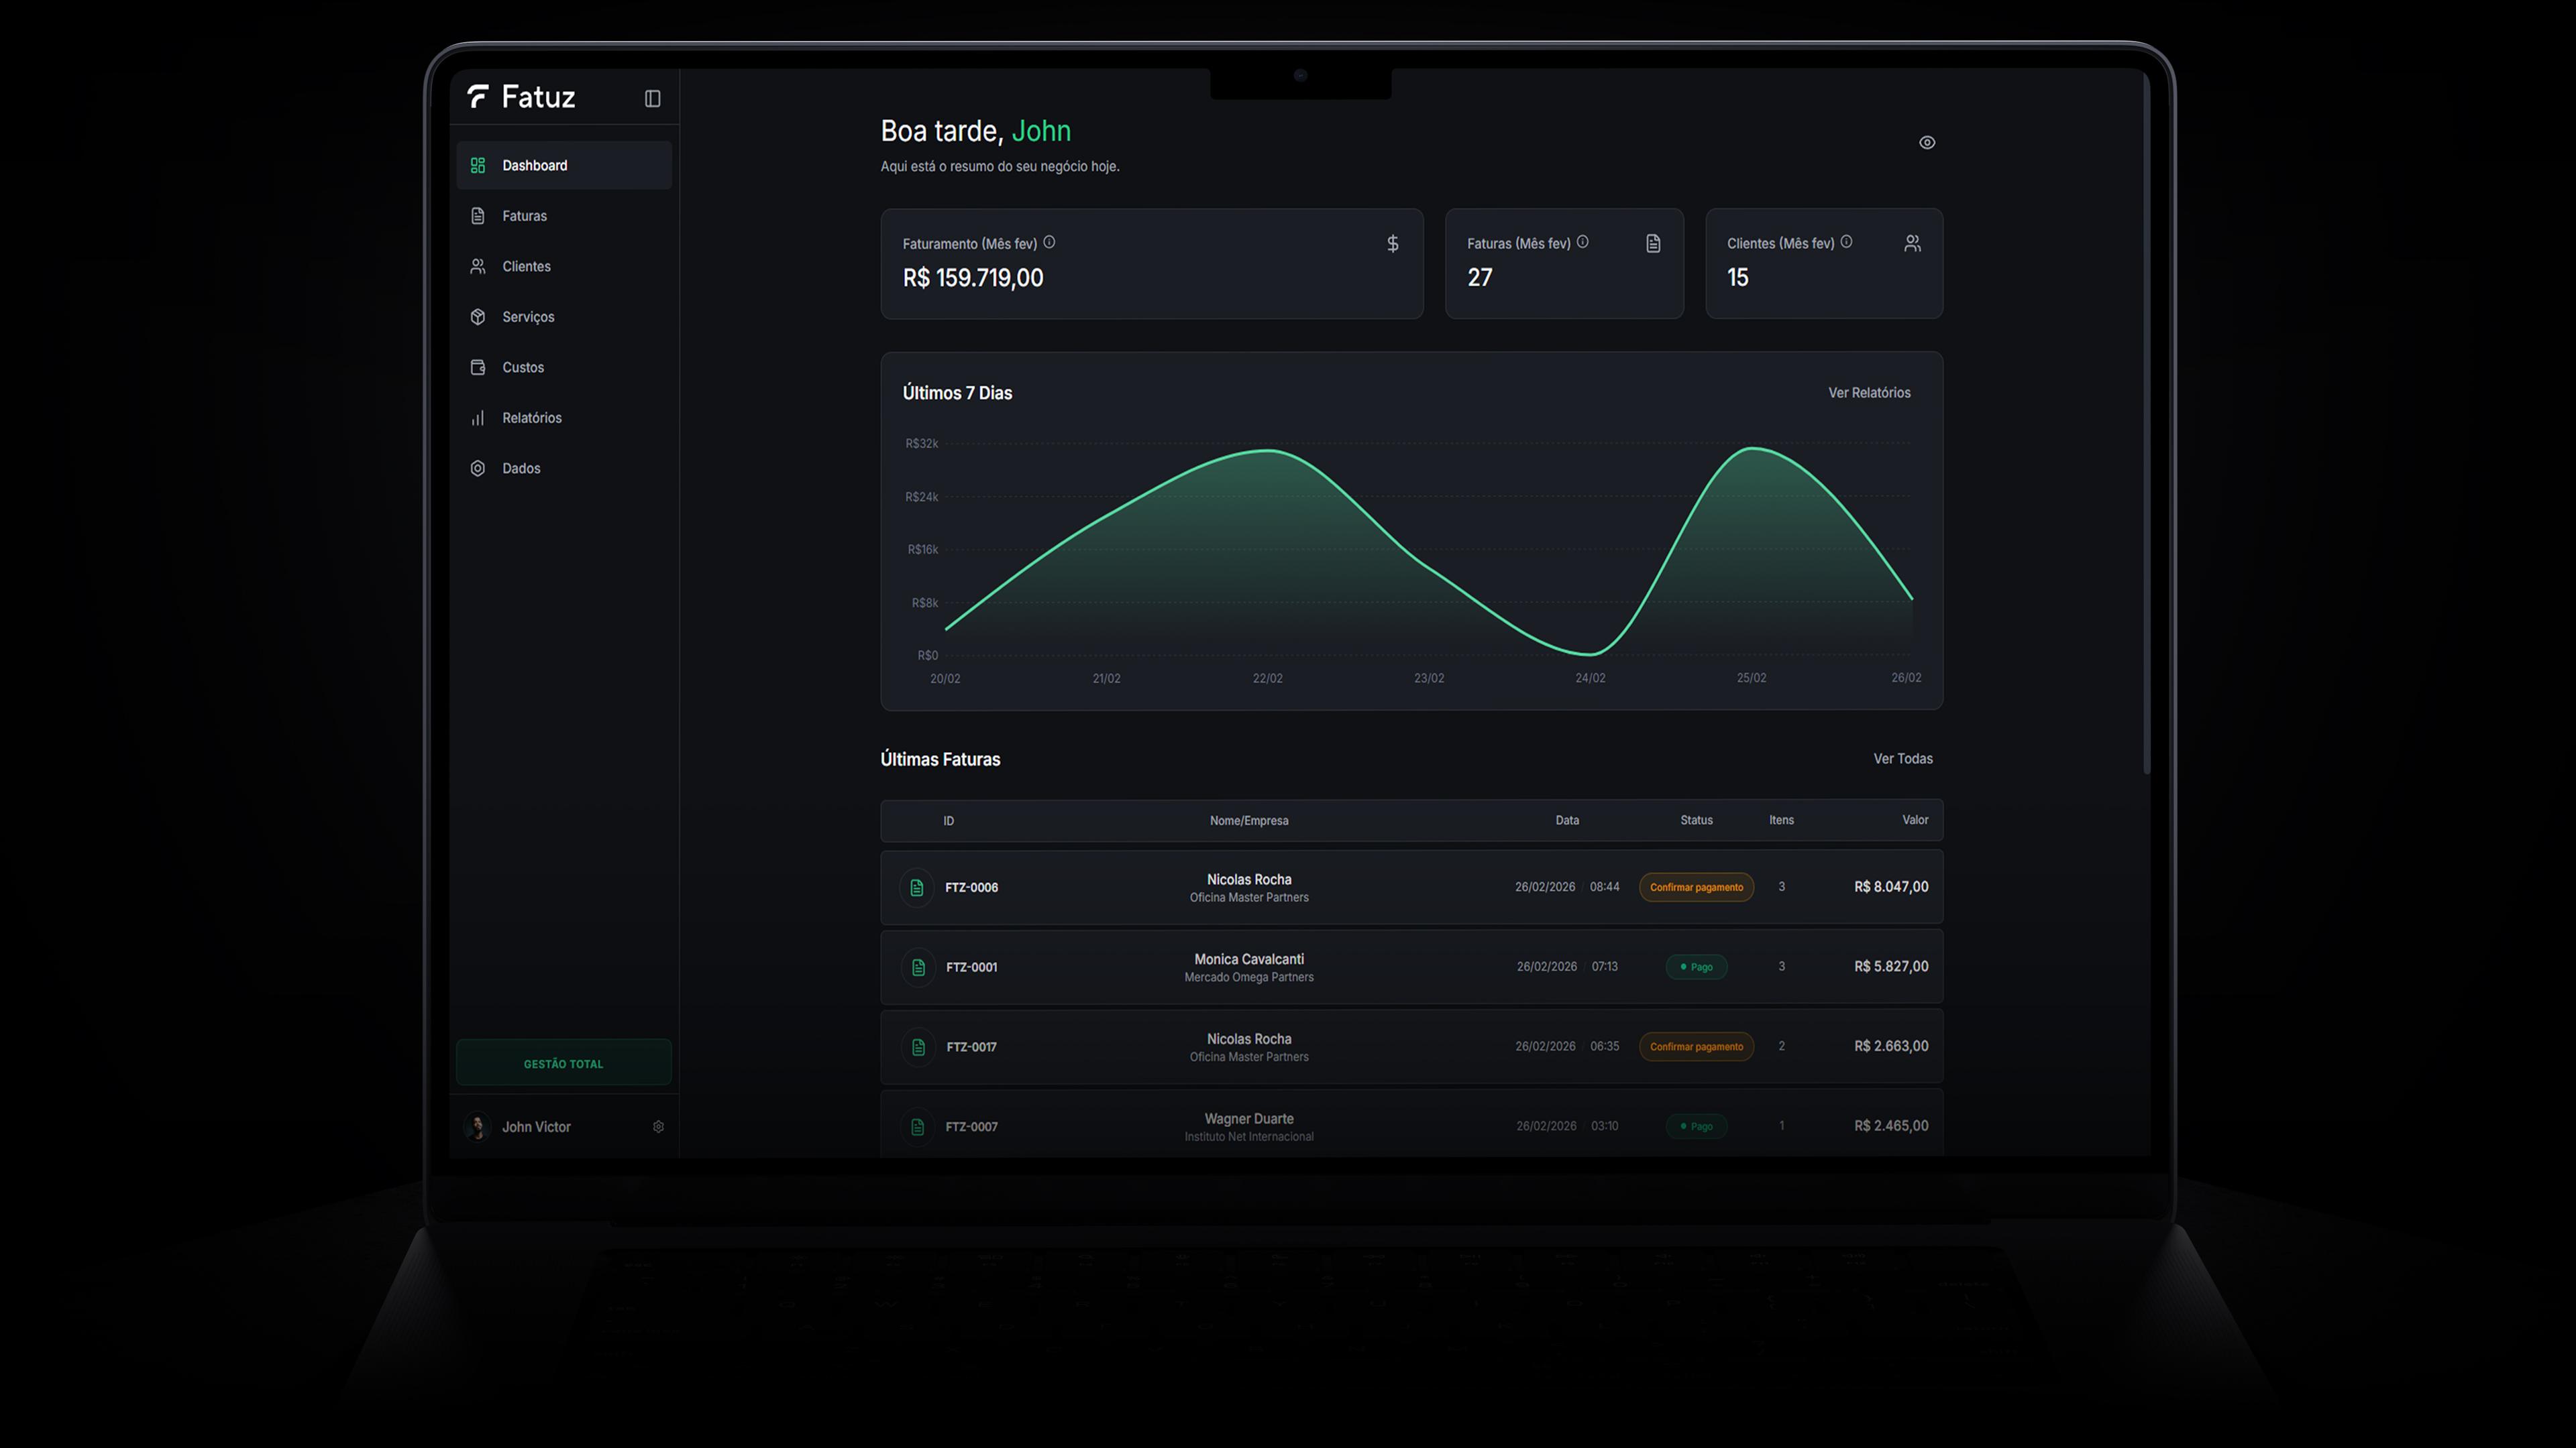The height and width of the screenshot is (1448, 2576).
Task: Toggle values visibility eye icon
Action: pos(1927,143)
